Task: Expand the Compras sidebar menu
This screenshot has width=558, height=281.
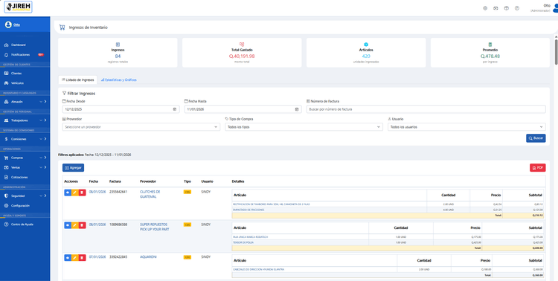Action: 25,158
